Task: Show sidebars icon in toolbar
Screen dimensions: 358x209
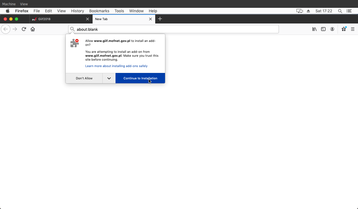Action: (323, 29)
